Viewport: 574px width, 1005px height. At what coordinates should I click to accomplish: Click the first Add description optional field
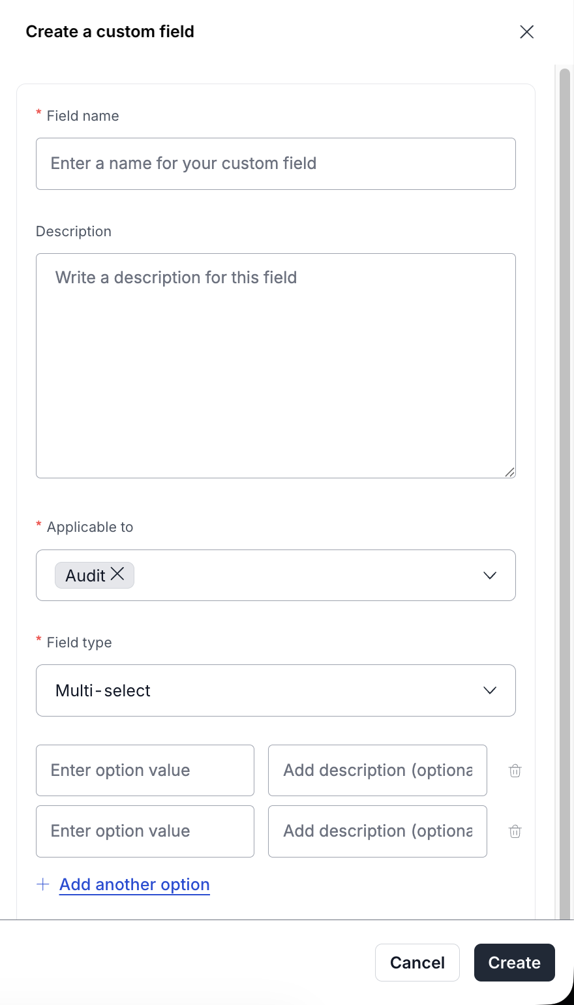pos(377,771)
